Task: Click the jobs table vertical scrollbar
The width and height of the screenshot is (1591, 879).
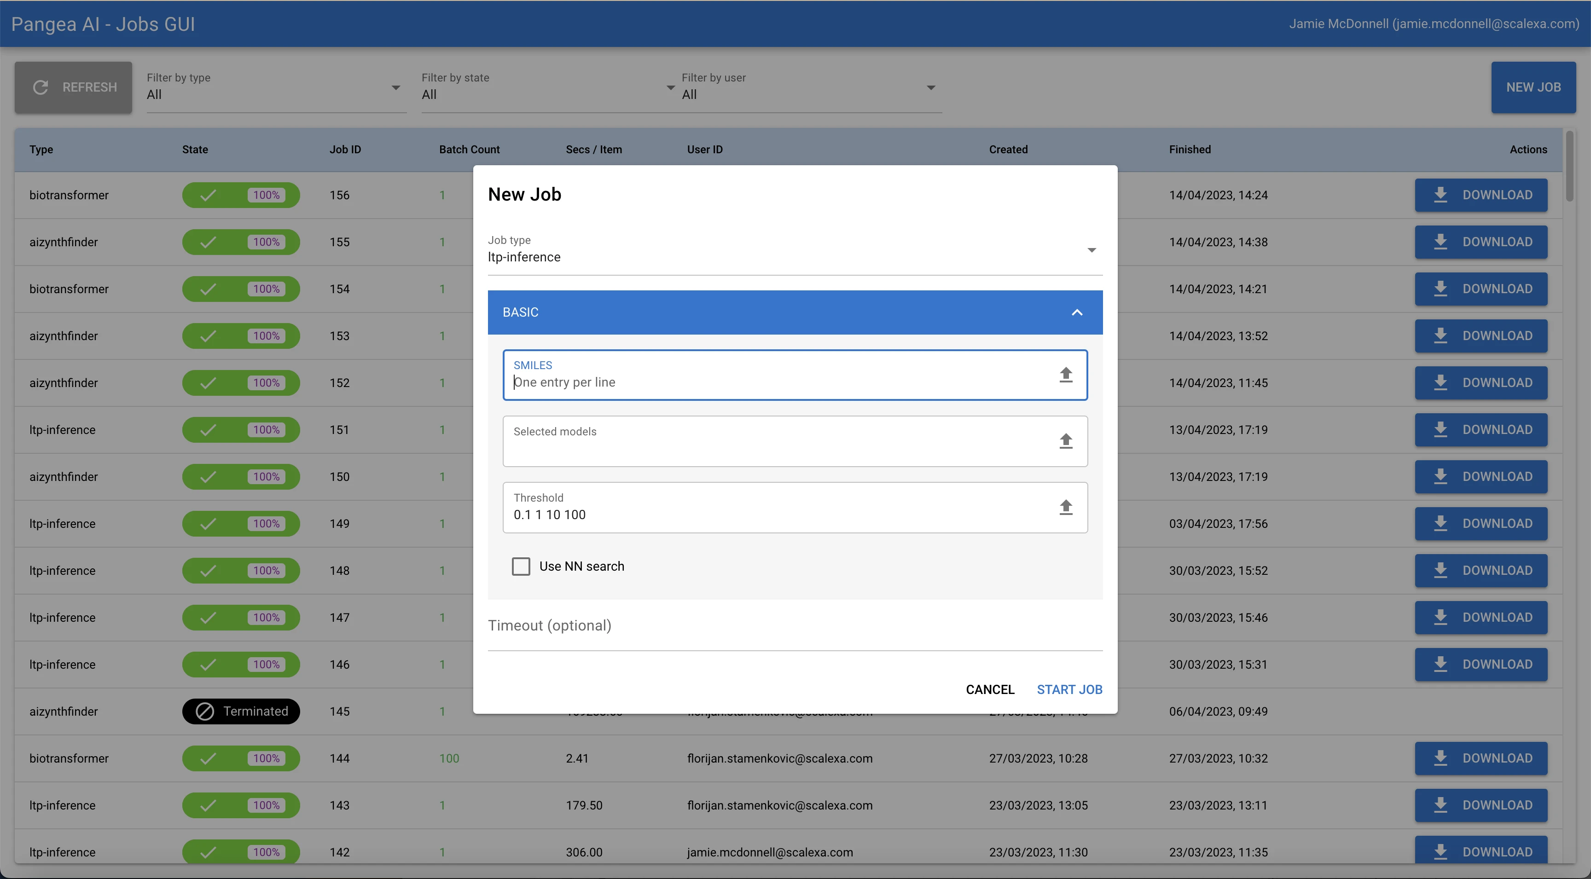Action: [x=1569, y=167]
